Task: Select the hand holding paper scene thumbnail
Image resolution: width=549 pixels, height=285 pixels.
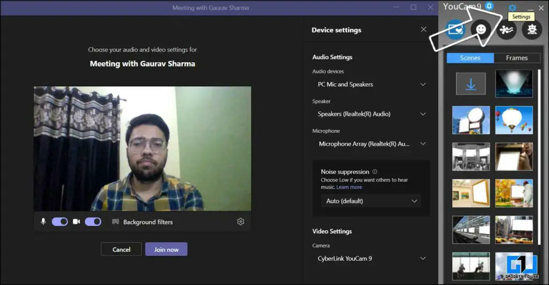Action: [x=514, y=156]
